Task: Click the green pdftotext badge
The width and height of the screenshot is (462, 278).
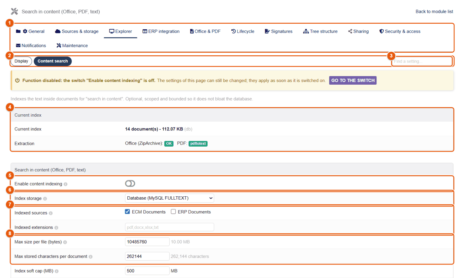Action: click(x=198, y=144)
